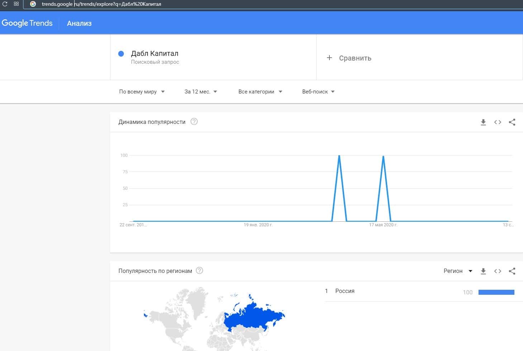This screenshot has height=351, width=523.
Task: Click the first peak on the trend line
Action: 339,156
